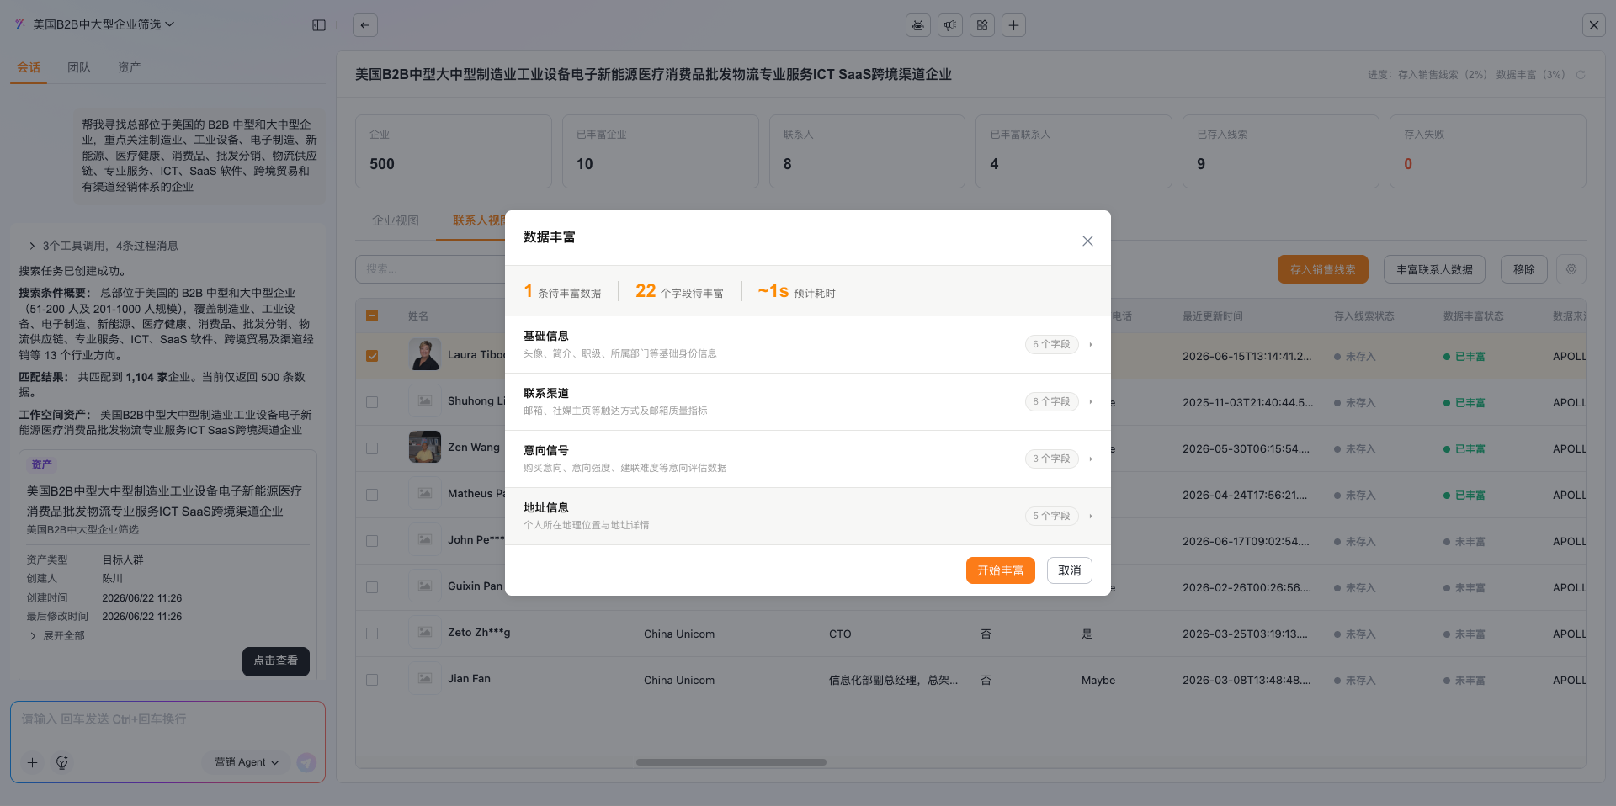1616x806 pixels.
Task: Expand the 联系渠道 8 个字段 row
Action: (808, 401)
